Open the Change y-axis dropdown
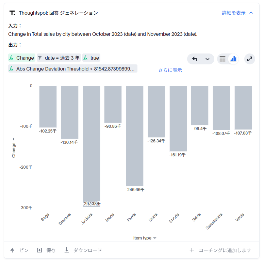264x263 pixels. pos(14,148)
